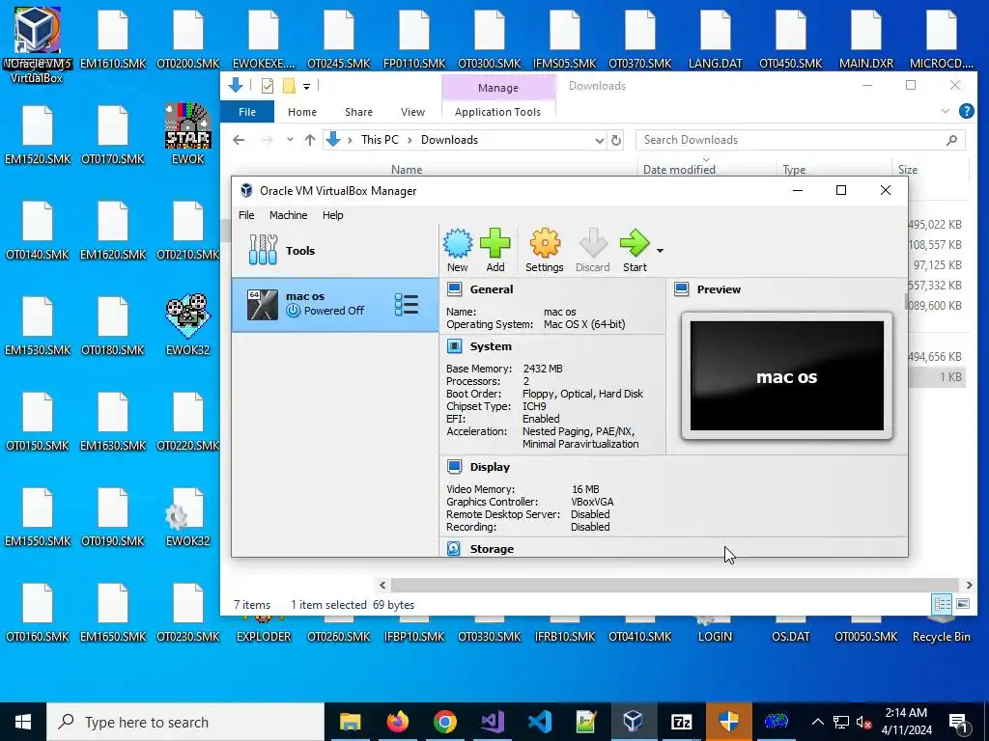Open File tab in Downloads Explorer window
Screen dimensions: 989x741
click(247, 112)
